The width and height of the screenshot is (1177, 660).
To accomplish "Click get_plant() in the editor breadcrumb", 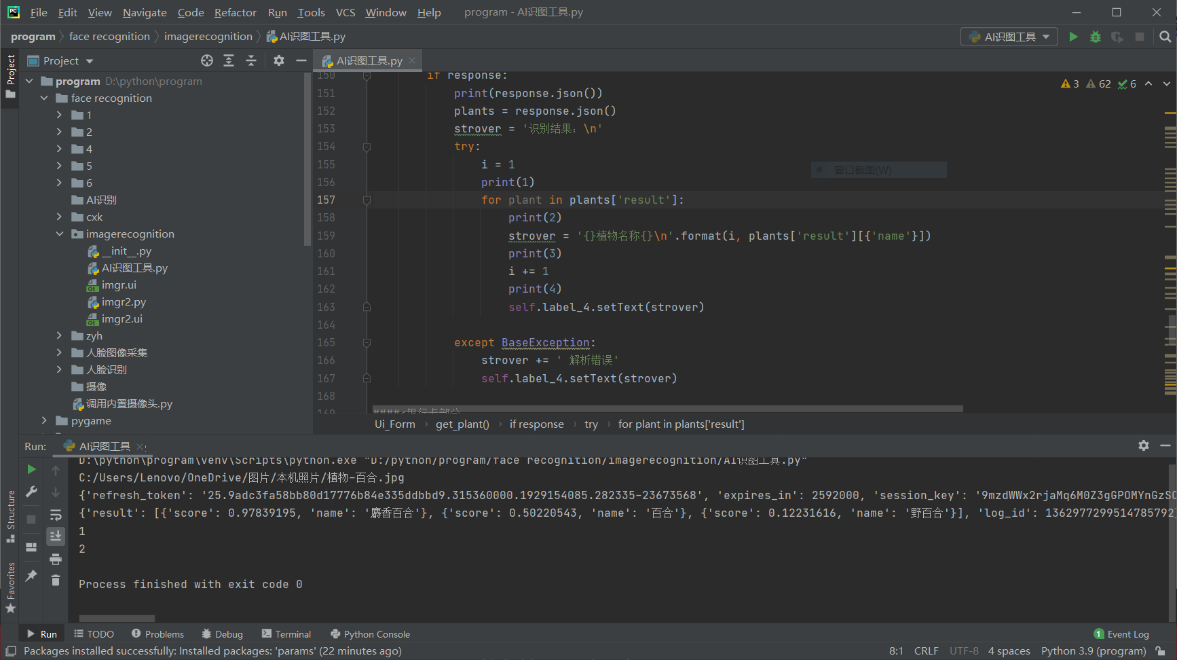I will 462,424.
